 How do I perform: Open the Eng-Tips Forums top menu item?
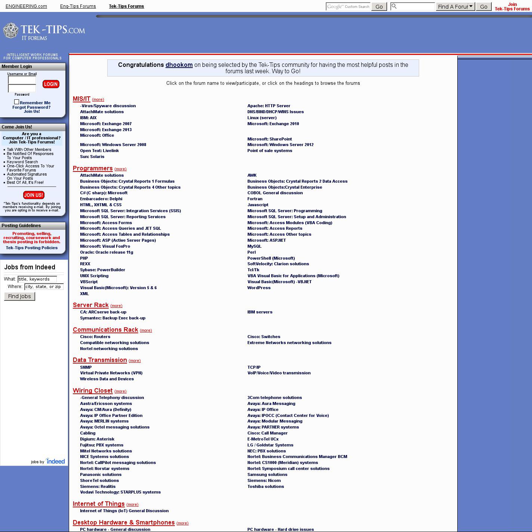(x=78, y=6)
